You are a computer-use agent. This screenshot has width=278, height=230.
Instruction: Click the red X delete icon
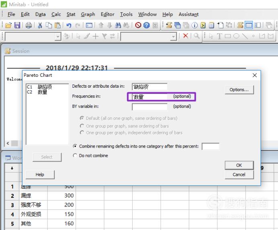(x=186, y=36)
